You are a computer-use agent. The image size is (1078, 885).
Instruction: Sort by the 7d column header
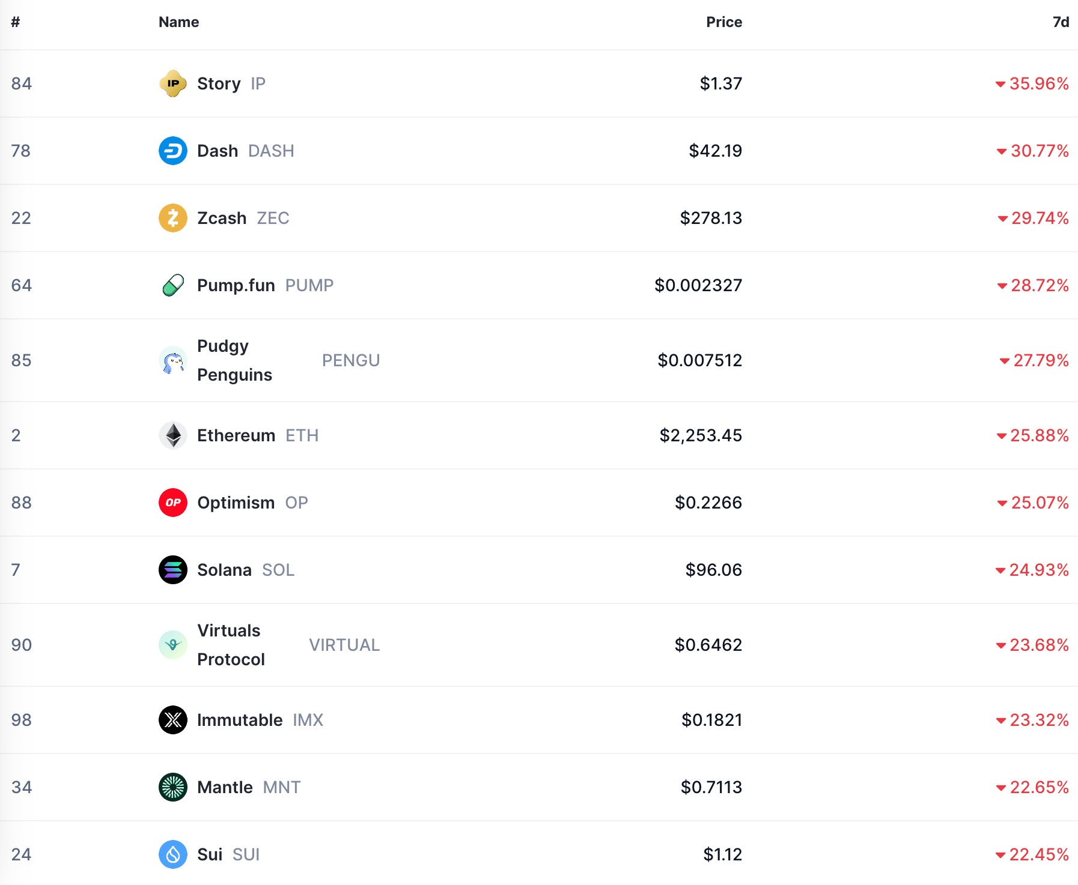click(x=1061, y=22)
